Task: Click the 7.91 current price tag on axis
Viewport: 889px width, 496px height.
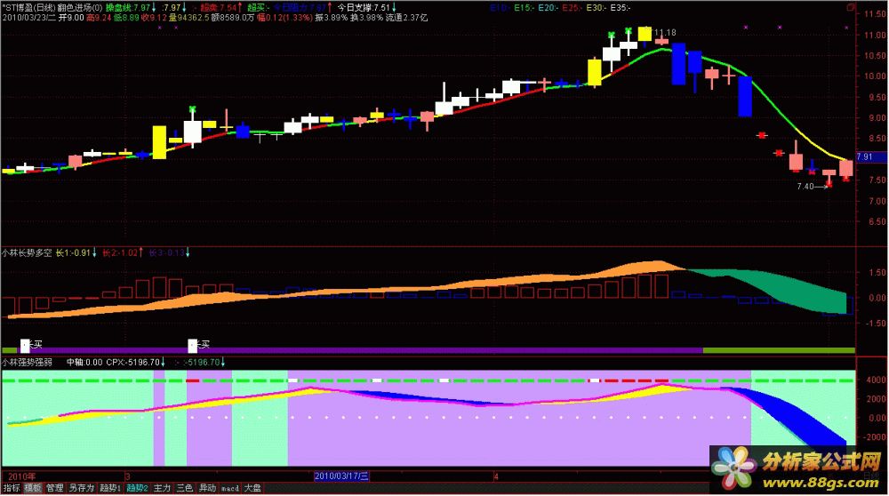Action: pos(869,156)
